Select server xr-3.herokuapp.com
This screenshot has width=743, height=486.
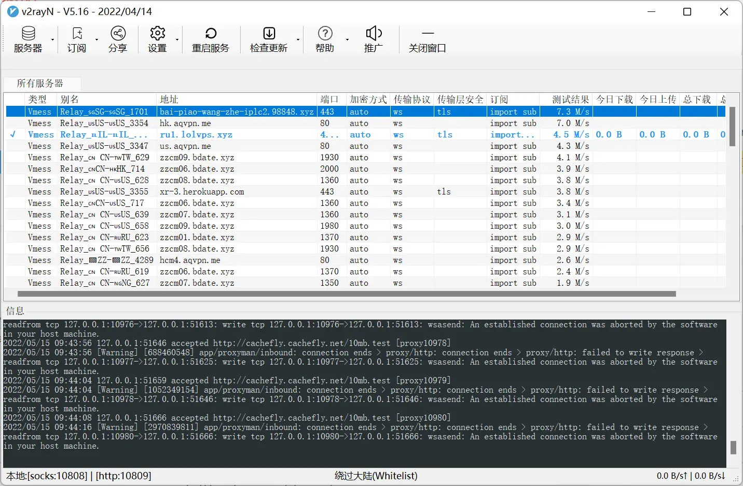point(365,191)
